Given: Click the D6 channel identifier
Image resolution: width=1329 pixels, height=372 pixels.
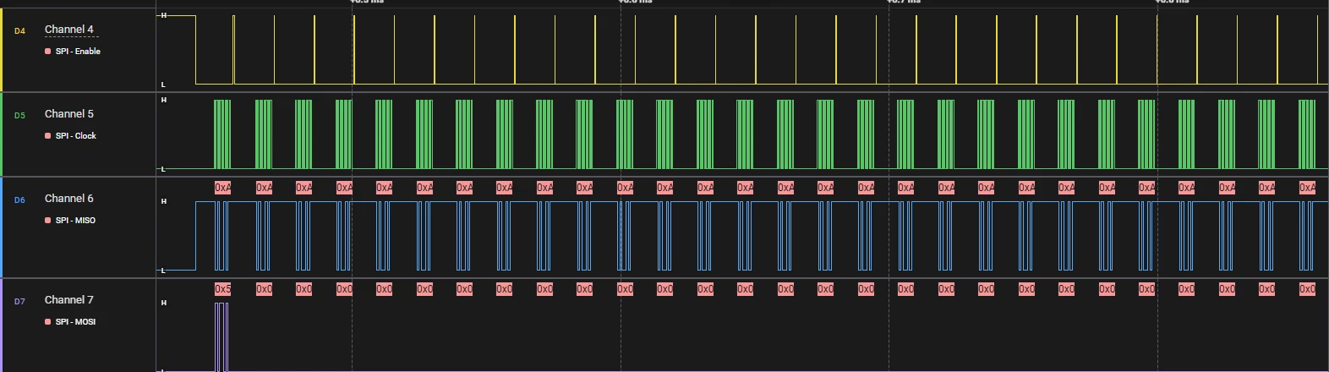Looking at the screenshot, I should pyautogui.click(x=19, y=200).
